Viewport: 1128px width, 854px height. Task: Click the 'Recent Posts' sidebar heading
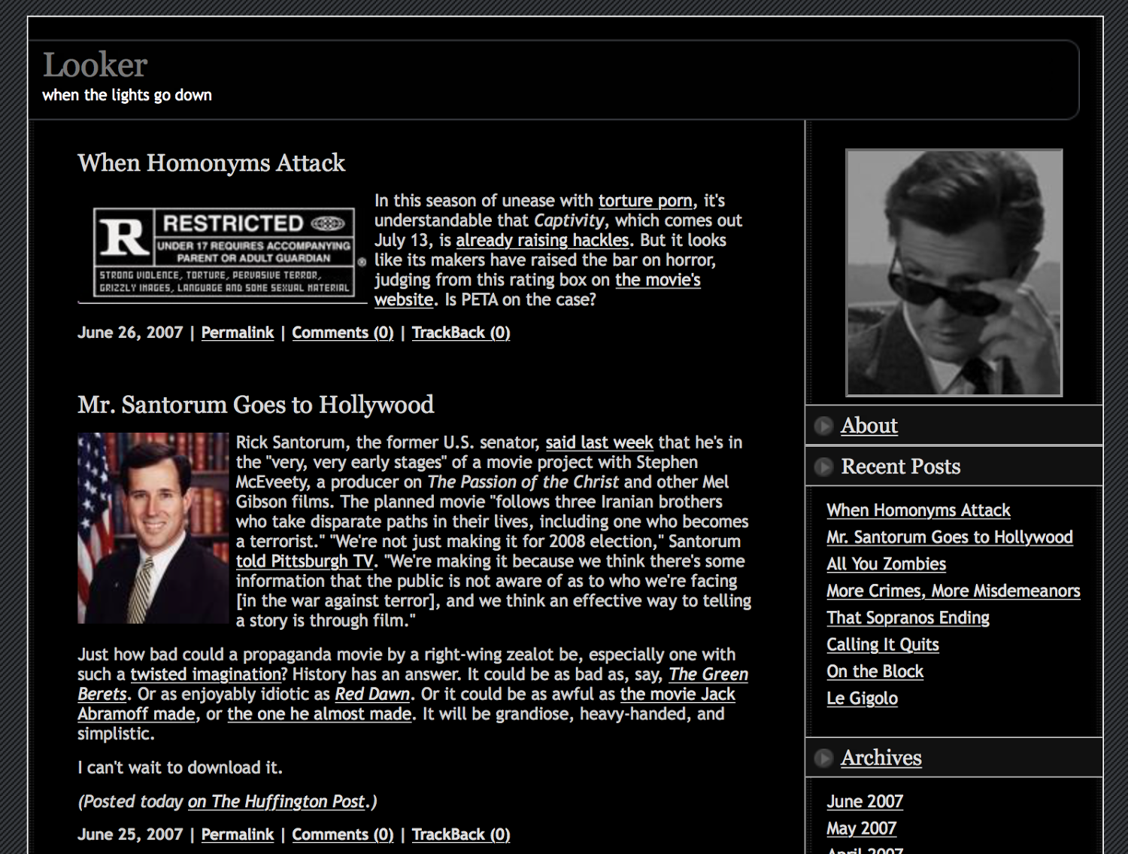(901, 467)
